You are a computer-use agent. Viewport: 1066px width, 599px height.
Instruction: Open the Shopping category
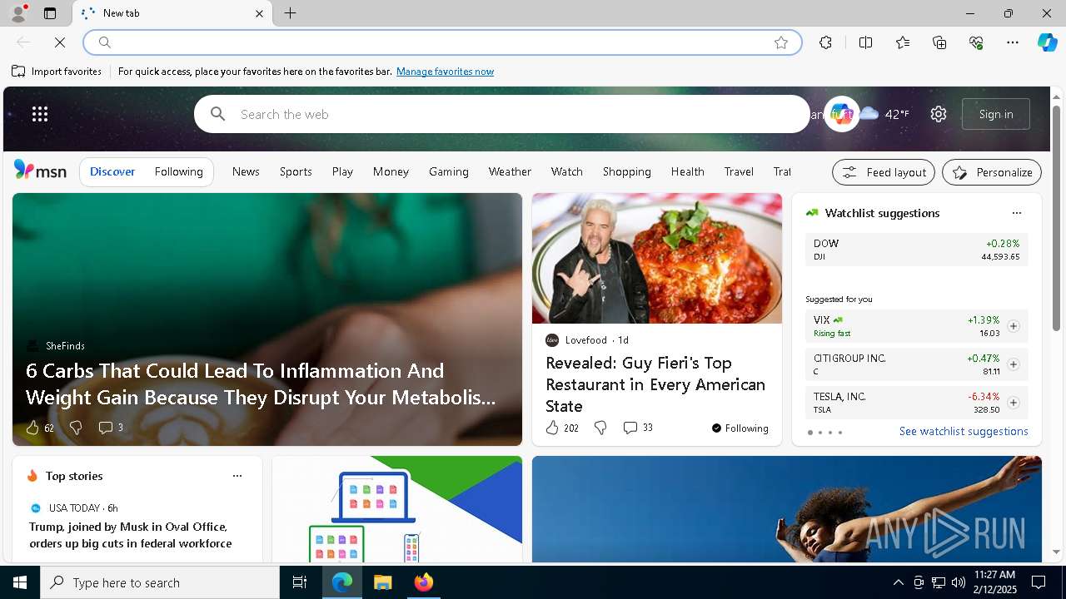(x=627, y=171)
